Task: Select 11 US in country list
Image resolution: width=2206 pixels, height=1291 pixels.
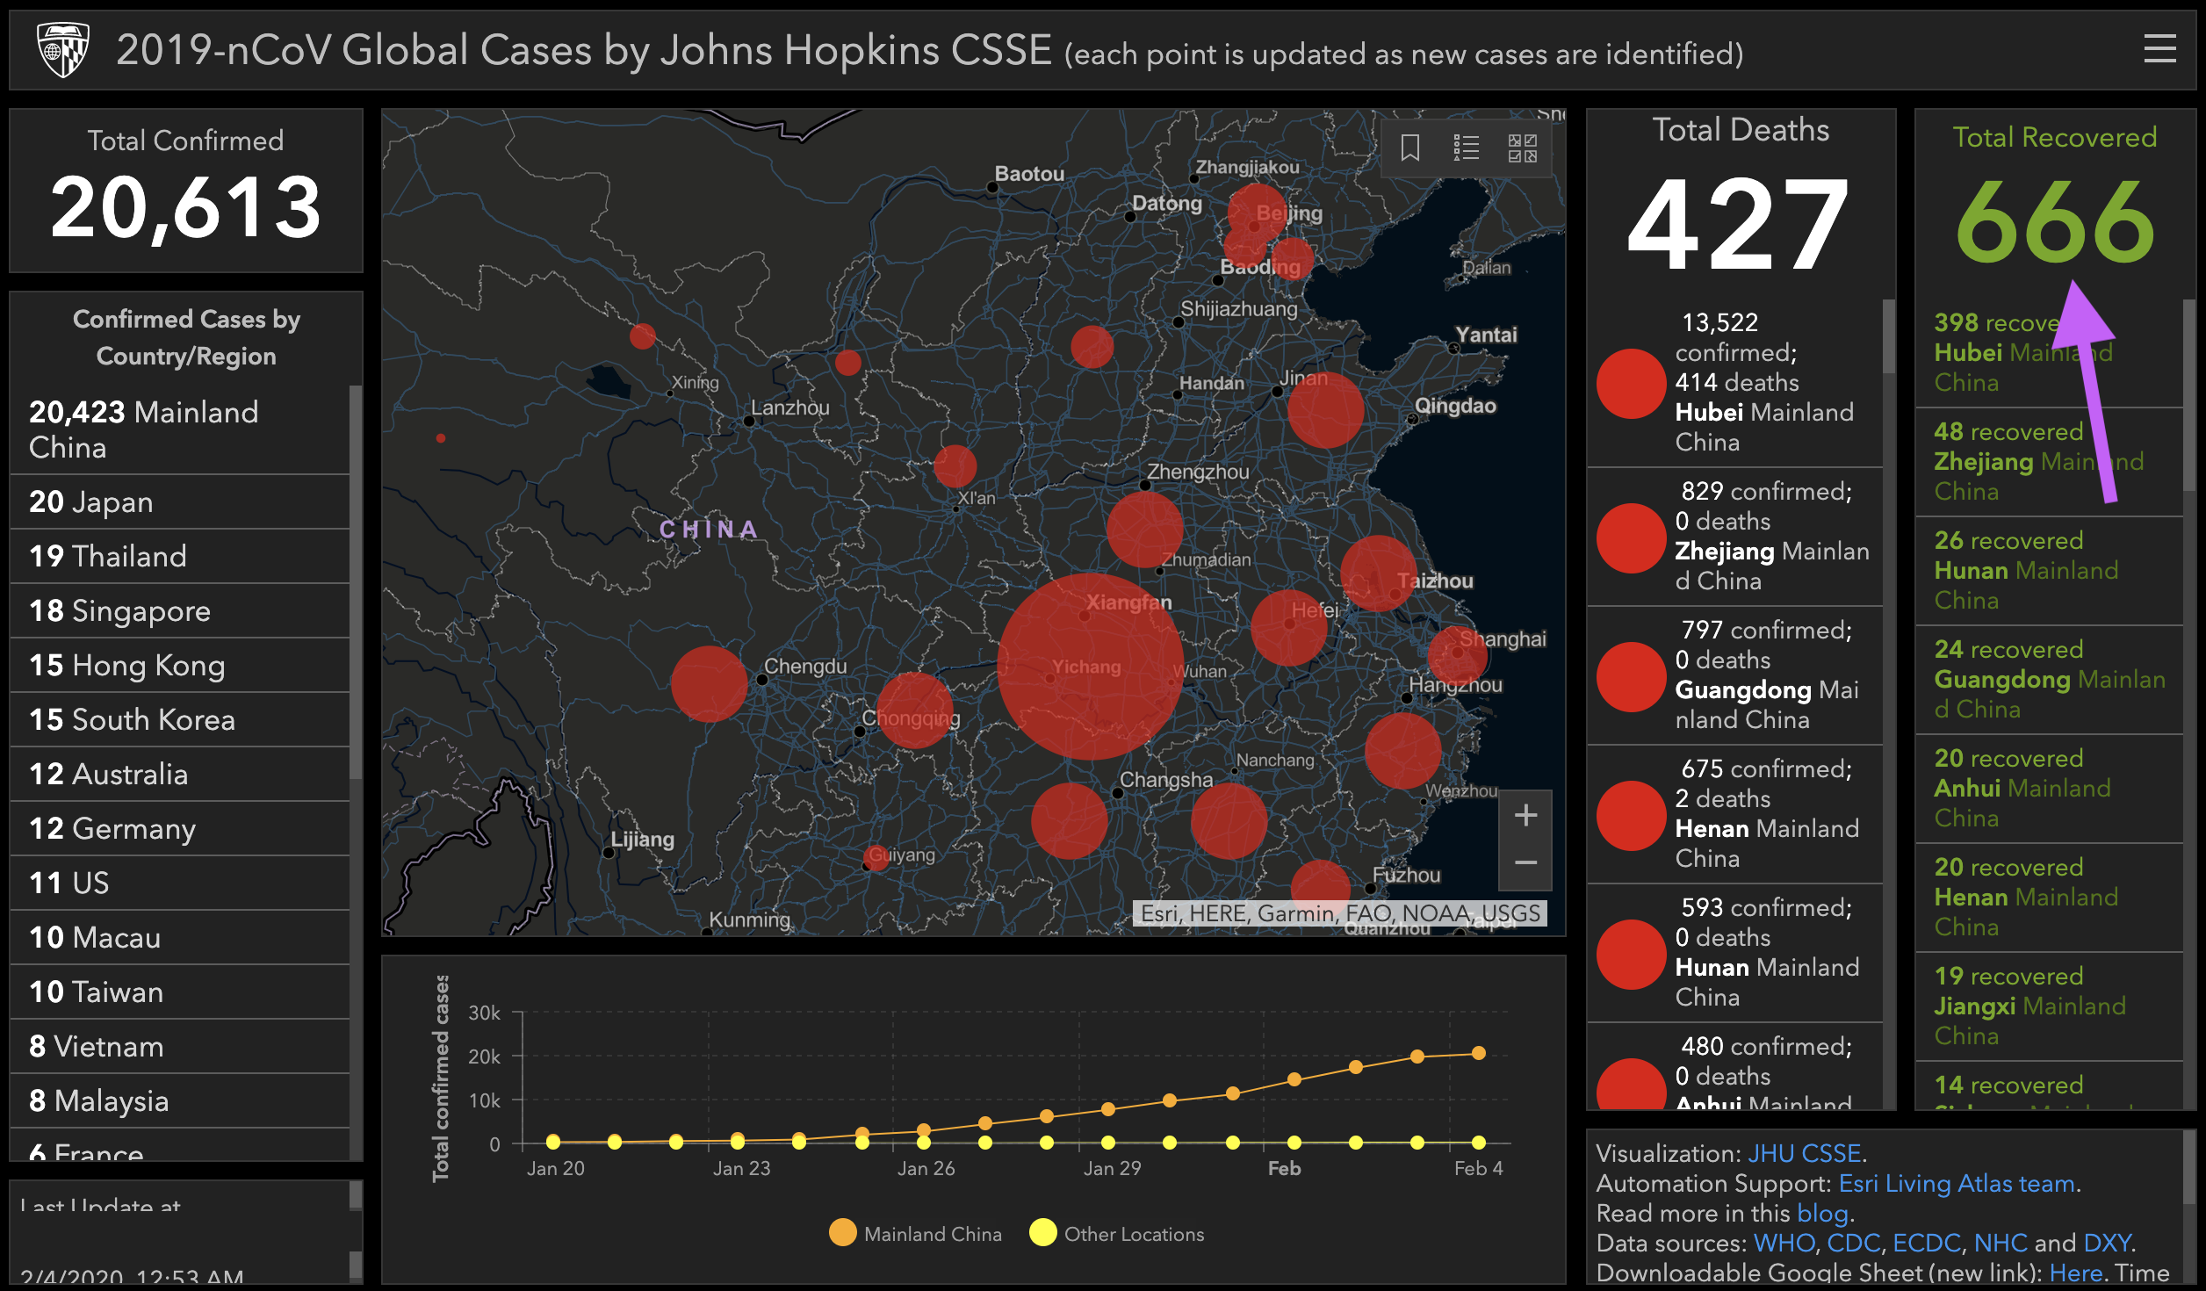Action: [x=179, y=883]
